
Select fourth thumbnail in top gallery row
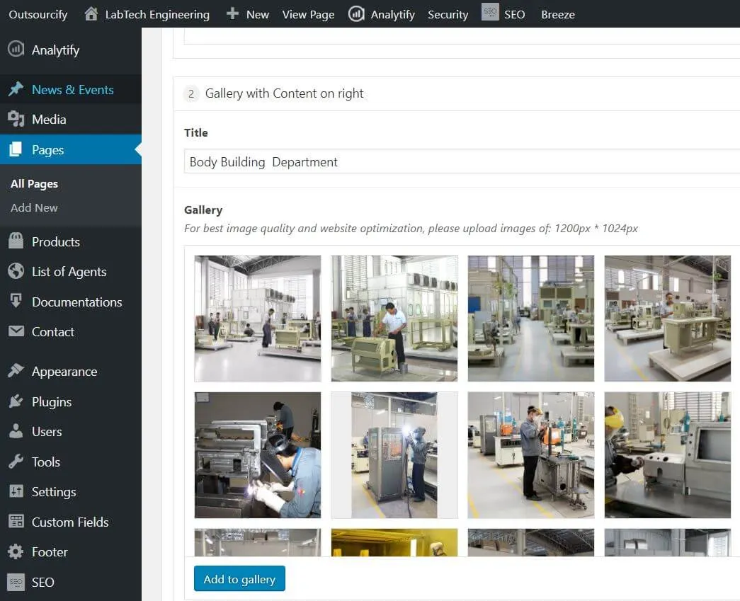(x=667, y=319)
